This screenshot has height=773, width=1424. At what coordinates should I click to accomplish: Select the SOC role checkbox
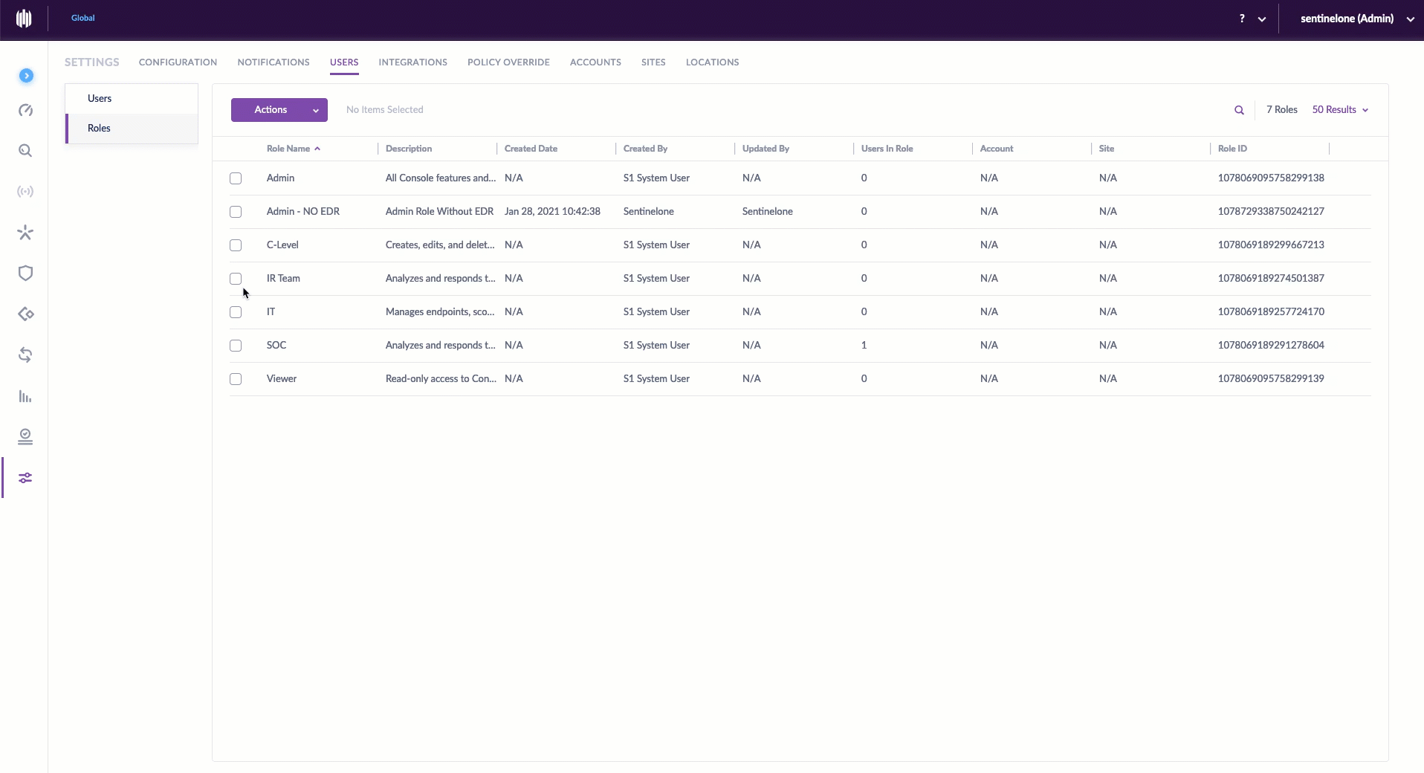coord(236,346)
